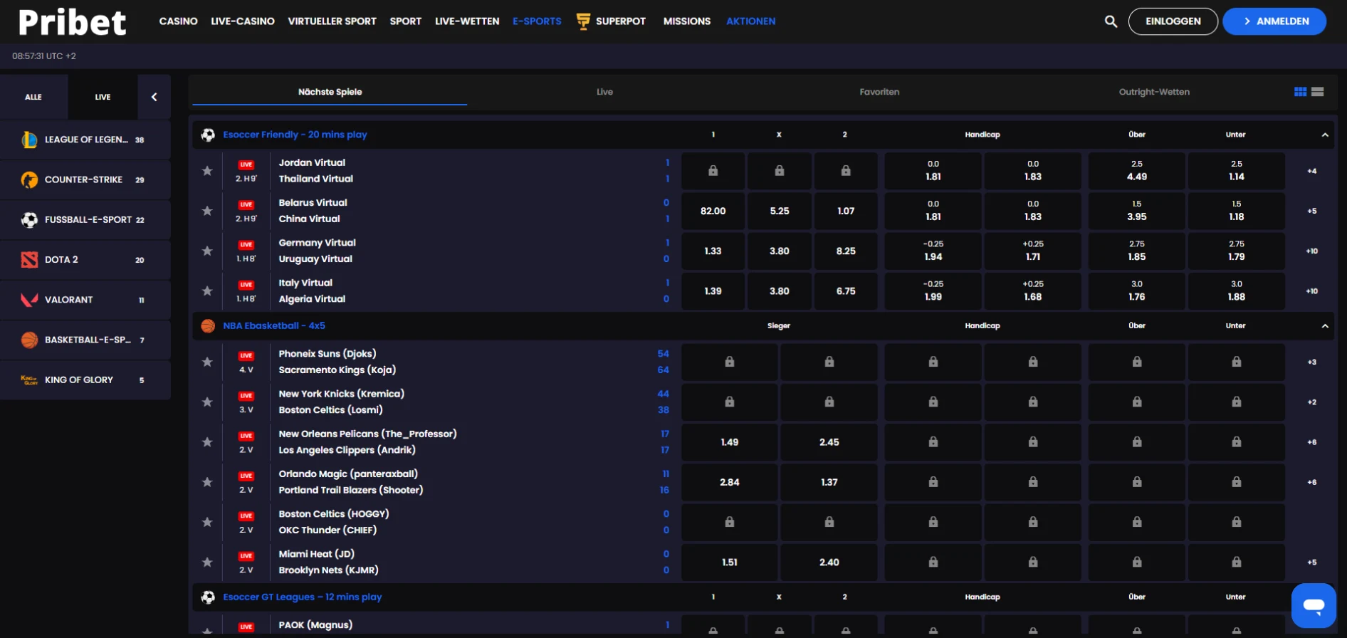This screenshot has width=1347, height=638.
Task: Open the Nächste Spiele tab
Action: pyautogui.click(x=330, y=92)
